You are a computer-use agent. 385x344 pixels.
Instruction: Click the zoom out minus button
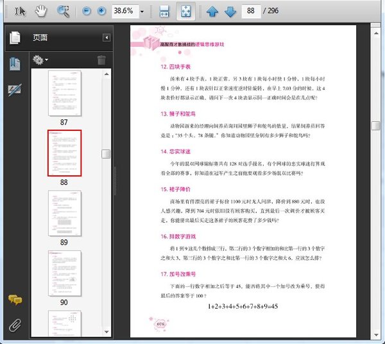(87, 11)
